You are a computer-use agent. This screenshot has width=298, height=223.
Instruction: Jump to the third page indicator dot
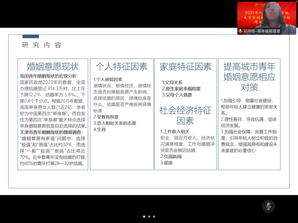(154, 216)
